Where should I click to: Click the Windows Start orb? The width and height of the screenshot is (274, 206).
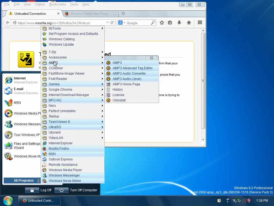tap(8, 201)
